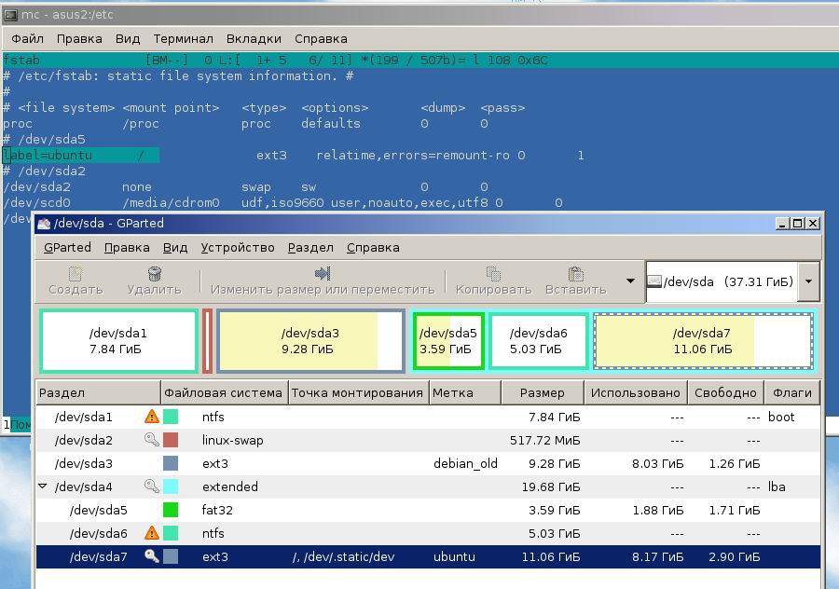The width and height of the screenshot is (839, 589).
Task: Sort by the Раздел column header
Action: pos(99,392)
